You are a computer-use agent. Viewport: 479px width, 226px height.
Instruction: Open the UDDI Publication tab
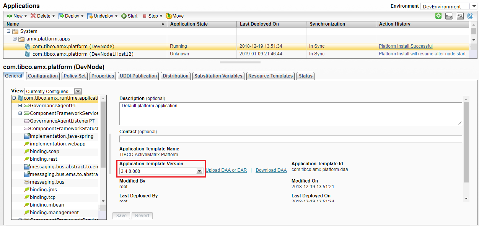click(138, 76)
